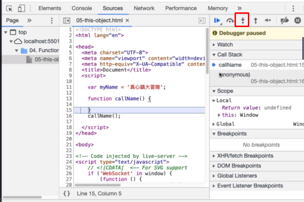Open the Network tab
The height and width of the screenshot is (202, 304).
(x=144, y=8)
